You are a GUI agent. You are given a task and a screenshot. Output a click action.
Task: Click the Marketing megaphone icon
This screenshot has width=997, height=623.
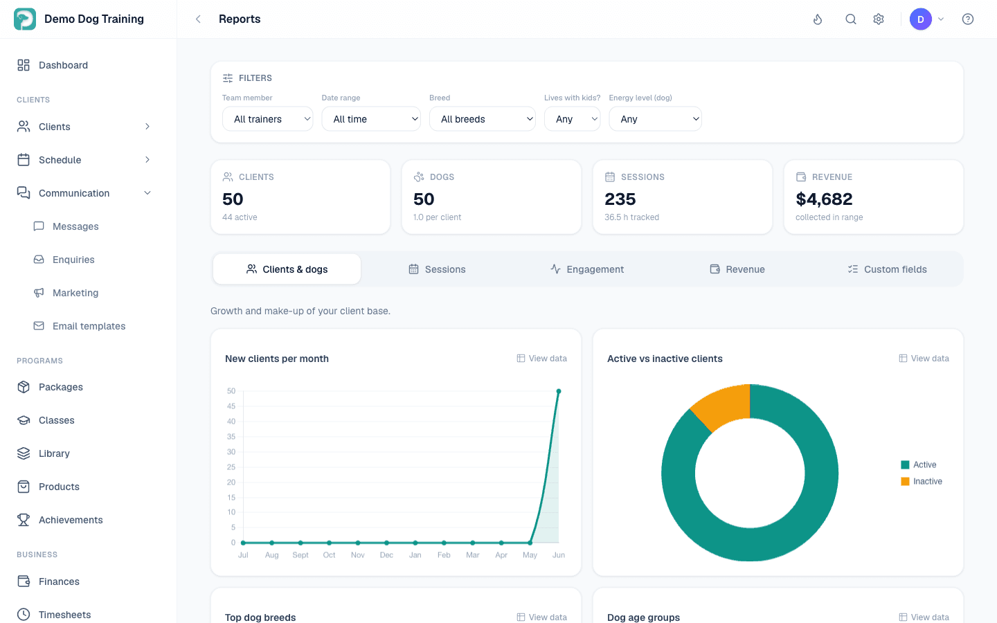(39, 293)
